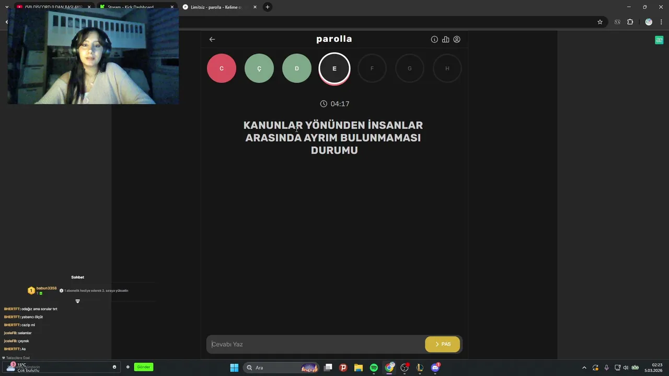Open the info icon in parolla header
669x376 pixels.
coord(434,39)
